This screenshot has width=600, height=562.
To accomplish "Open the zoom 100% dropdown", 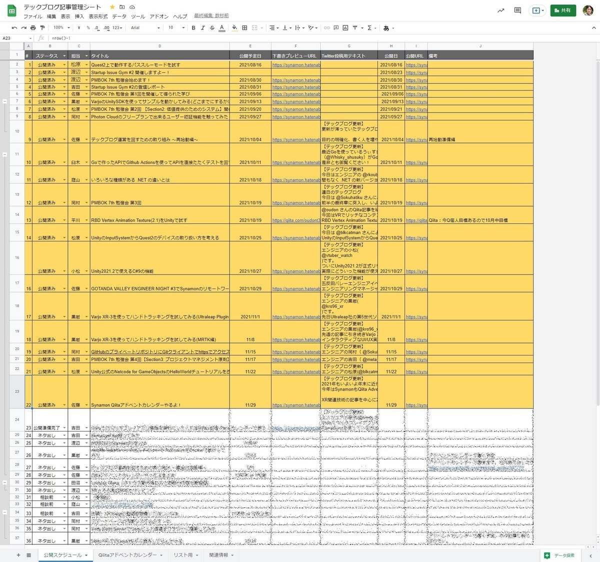I will tap(61, 28).
